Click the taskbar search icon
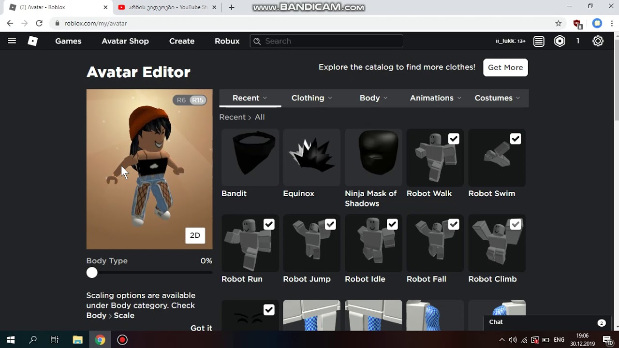 tap(33, 340)
